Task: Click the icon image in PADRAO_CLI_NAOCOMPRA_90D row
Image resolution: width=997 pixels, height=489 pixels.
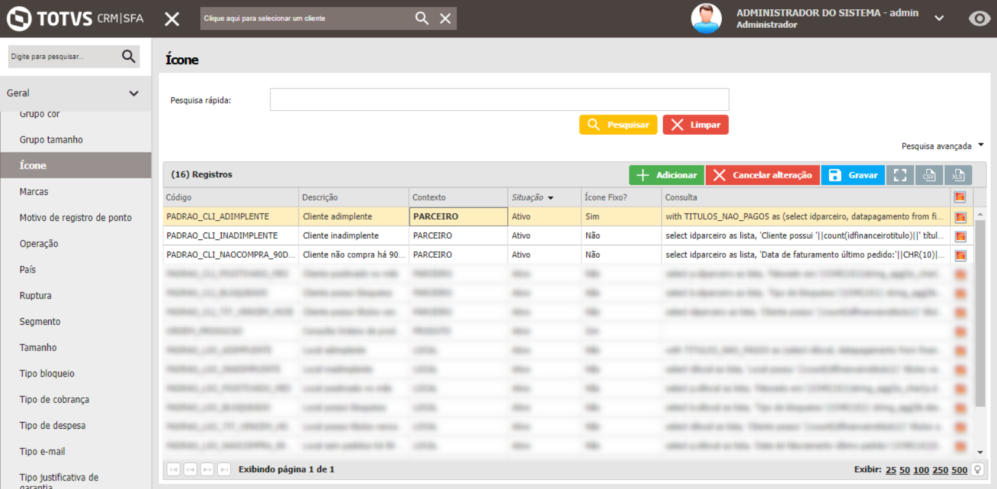Action: (961, 255)
